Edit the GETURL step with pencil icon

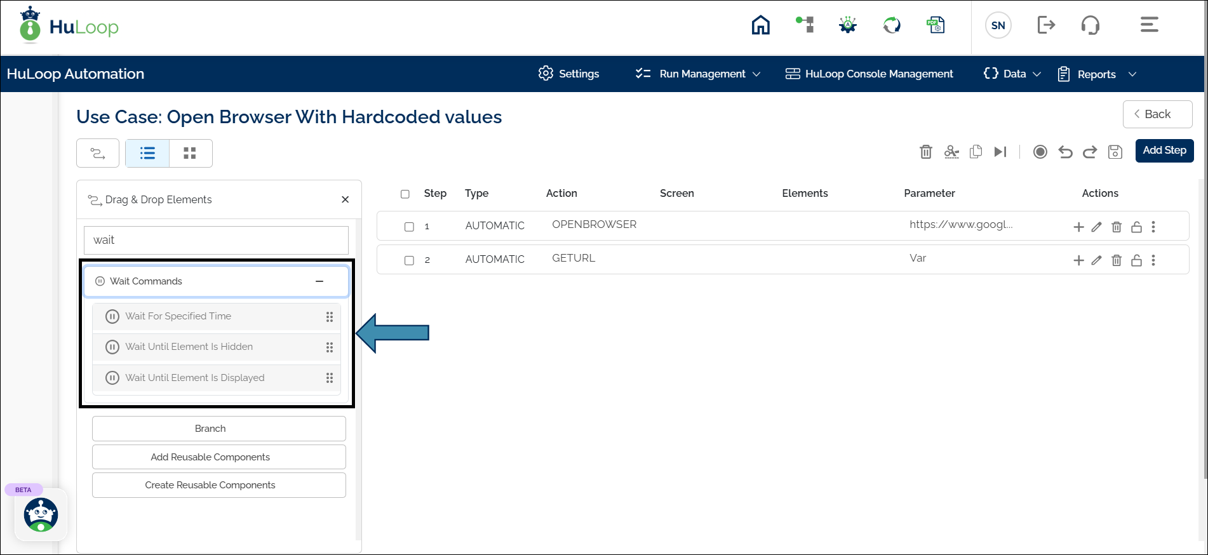1096,260
